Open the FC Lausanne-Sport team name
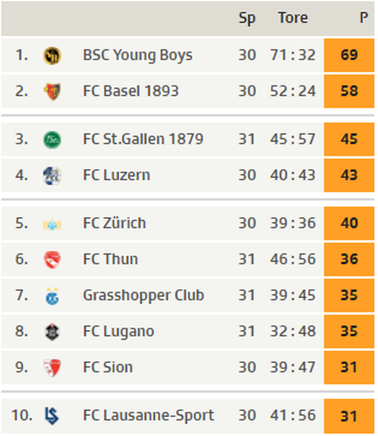 149,415
